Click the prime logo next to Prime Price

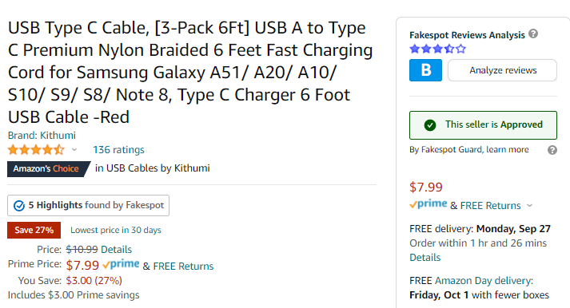tap(121, 264)
